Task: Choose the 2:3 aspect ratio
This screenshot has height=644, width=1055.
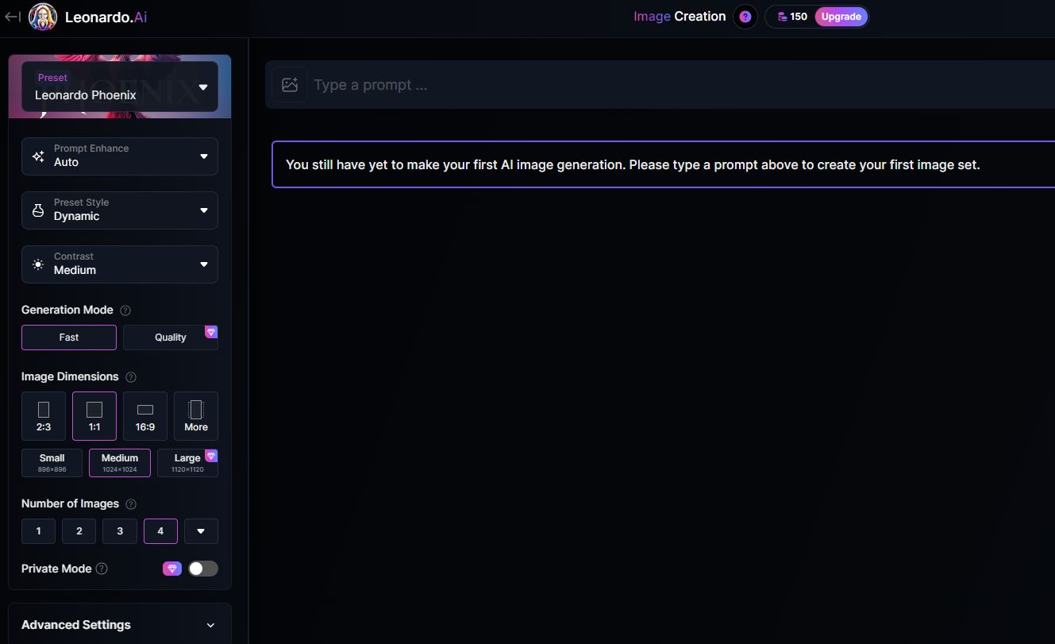Action: (x=44, y=416)
